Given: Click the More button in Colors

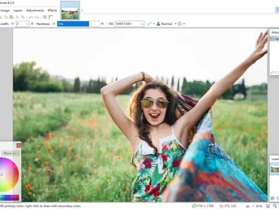Looking at the screenshot, I should 10,153.
